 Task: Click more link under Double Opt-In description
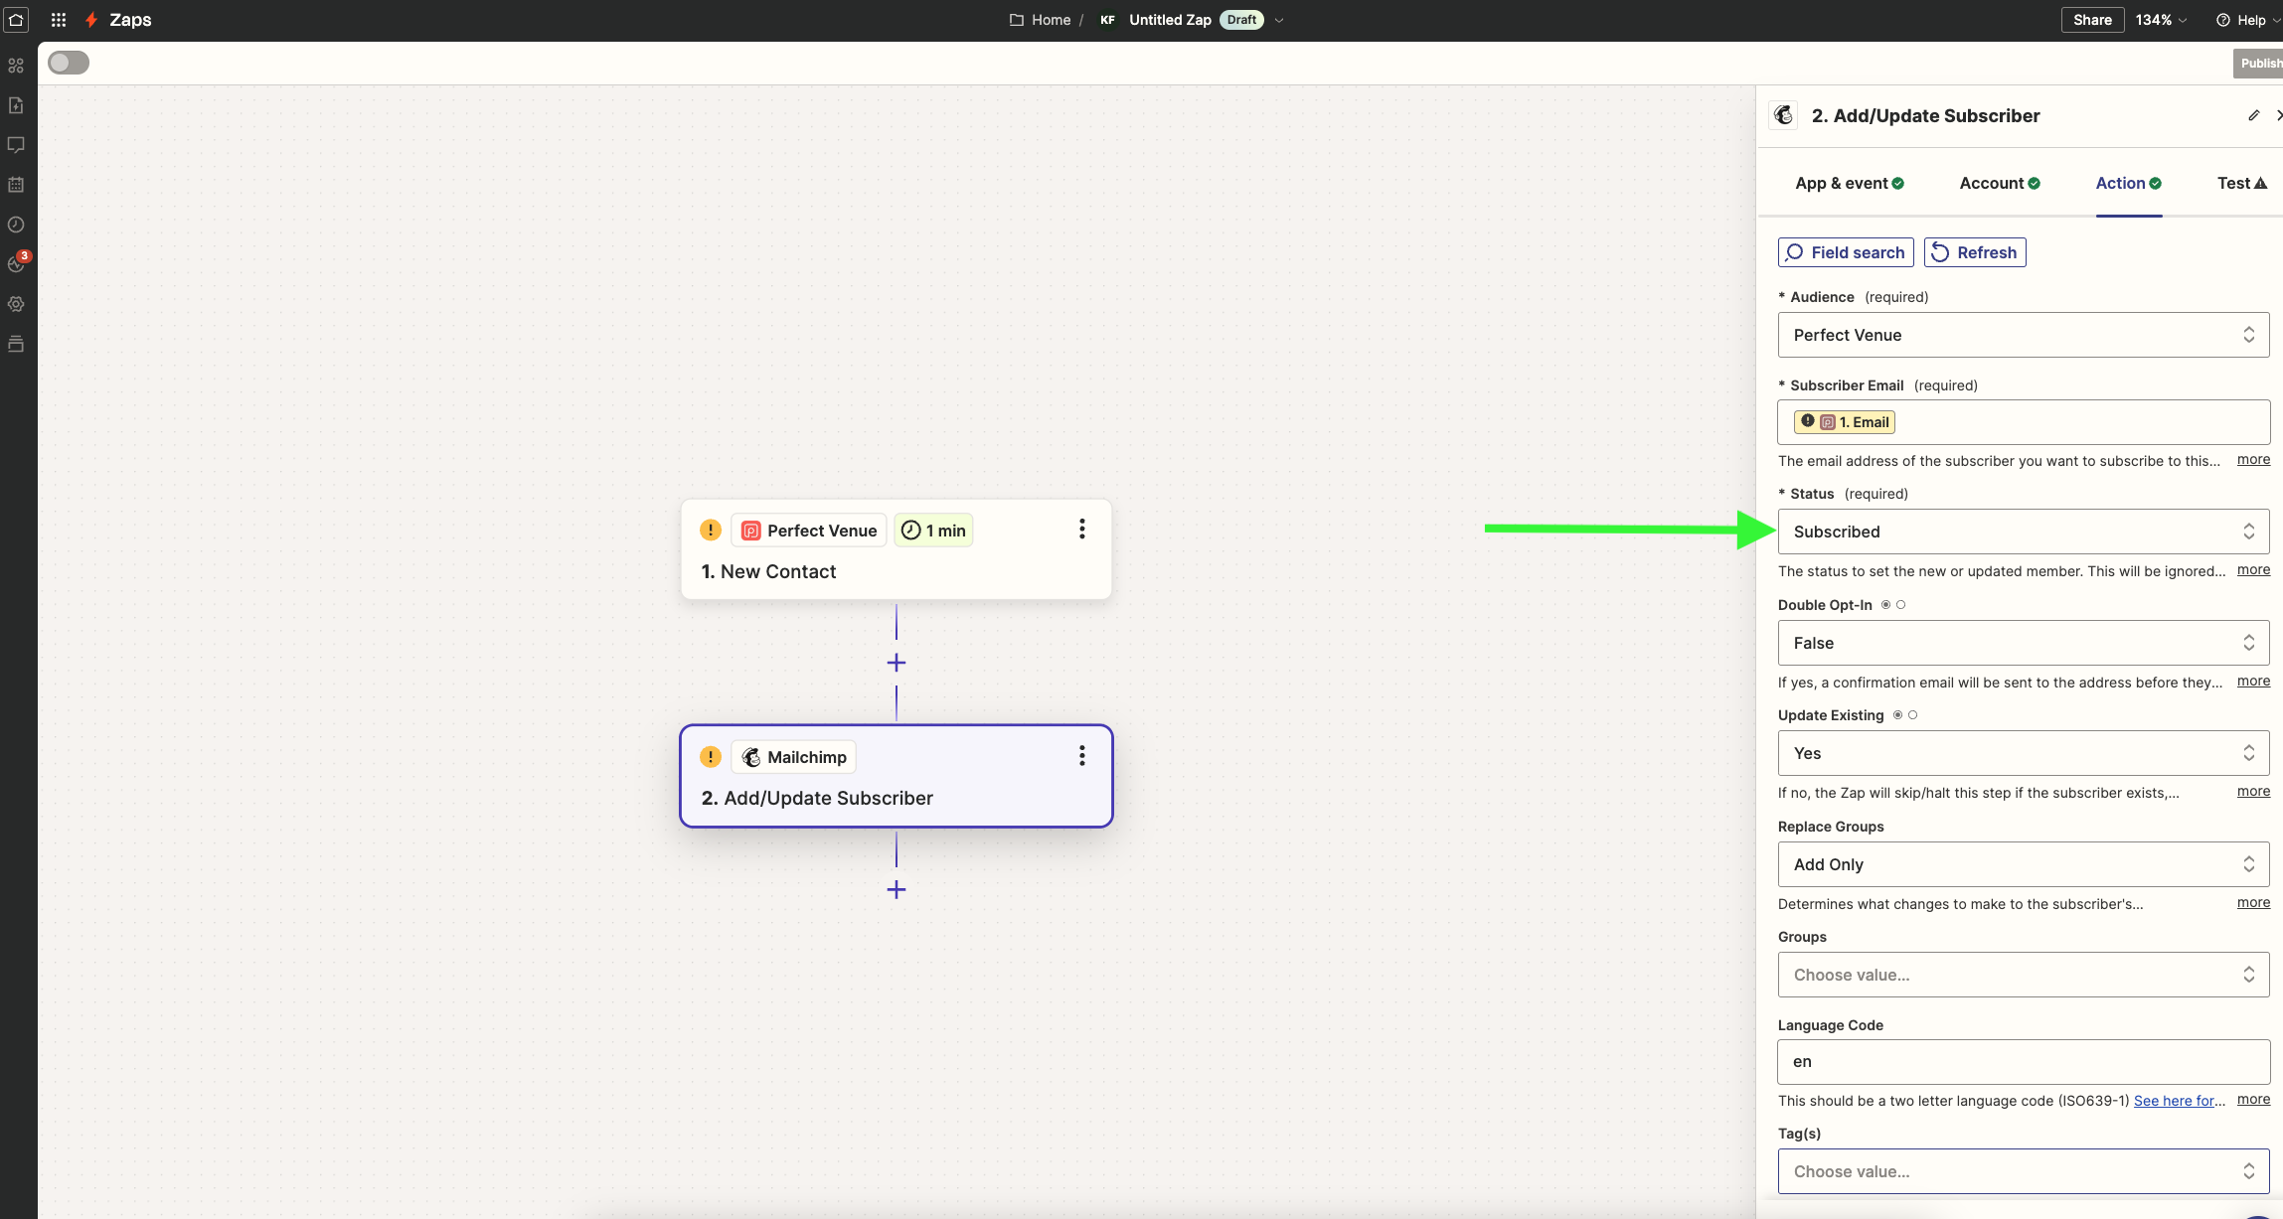pos(2253,681)
